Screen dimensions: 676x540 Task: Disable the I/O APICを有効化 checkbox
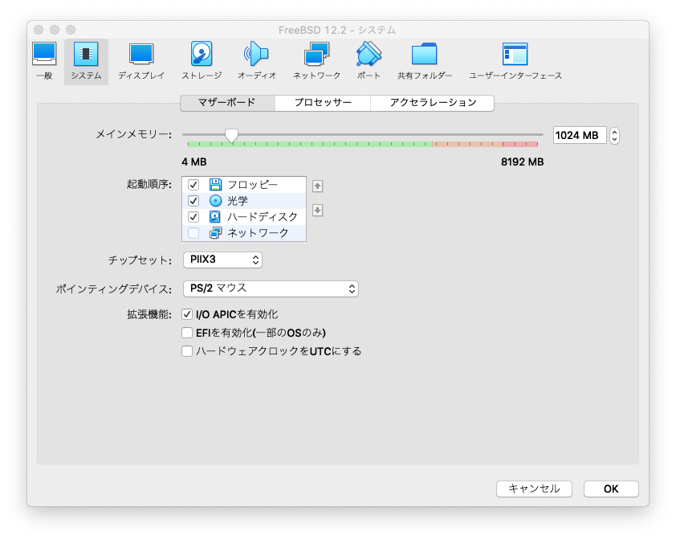tap(188, 314)
